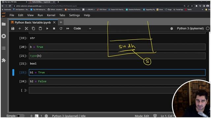The height and width of the screenshot is (118, 211).
Task: Click the cell containing b2 = False
Action: click(x=117, y=81)
